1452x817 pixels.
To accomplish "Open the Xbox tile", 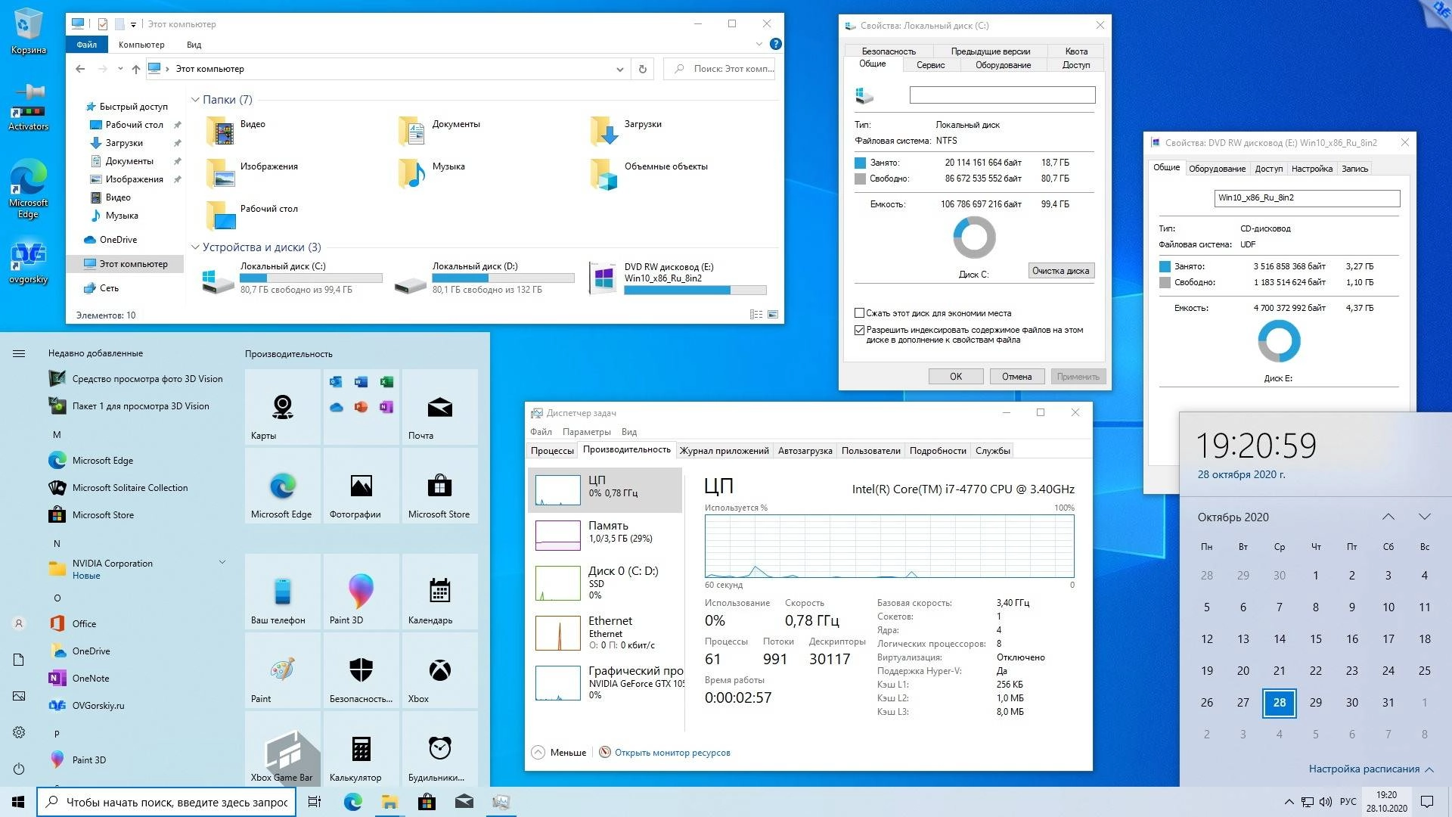I will [439, 671].
